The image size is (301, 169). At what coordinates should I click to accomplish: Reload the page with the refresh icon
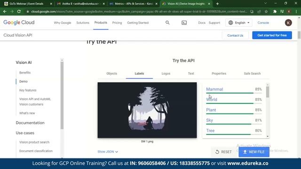[x=19, y=11]
